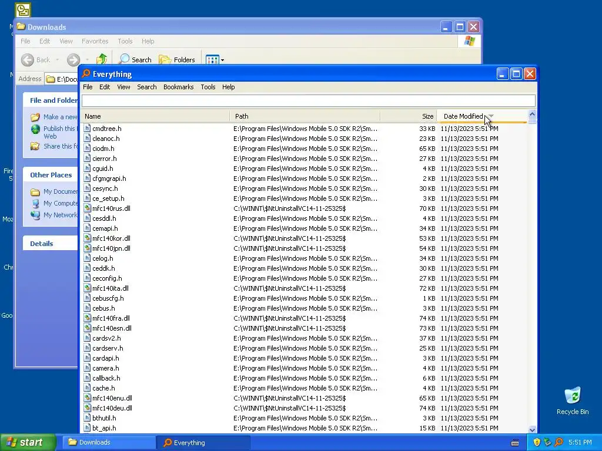Select the cardapi.h file name

(106, 358)
